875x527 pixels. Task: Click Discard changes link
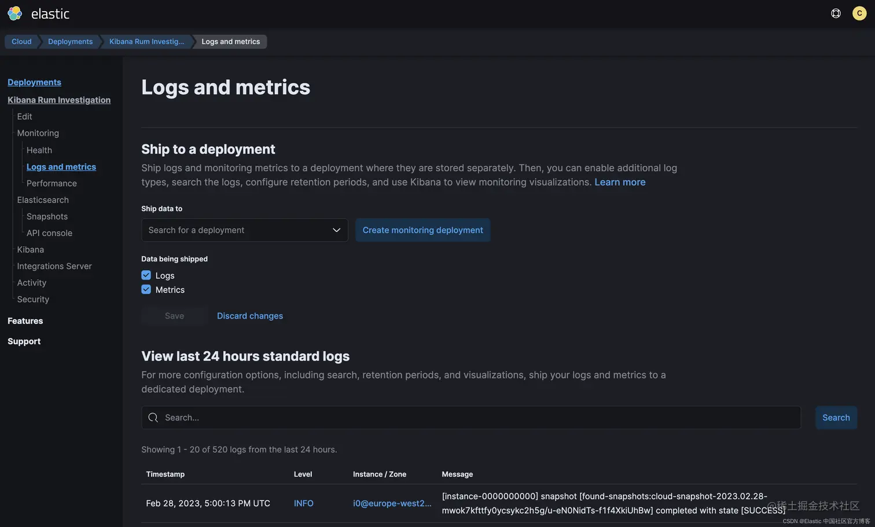(x=250, y=316)
